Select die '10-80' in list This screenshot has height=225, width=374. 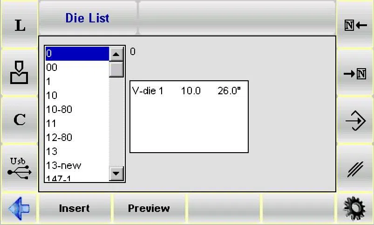(x=77, y=110)
